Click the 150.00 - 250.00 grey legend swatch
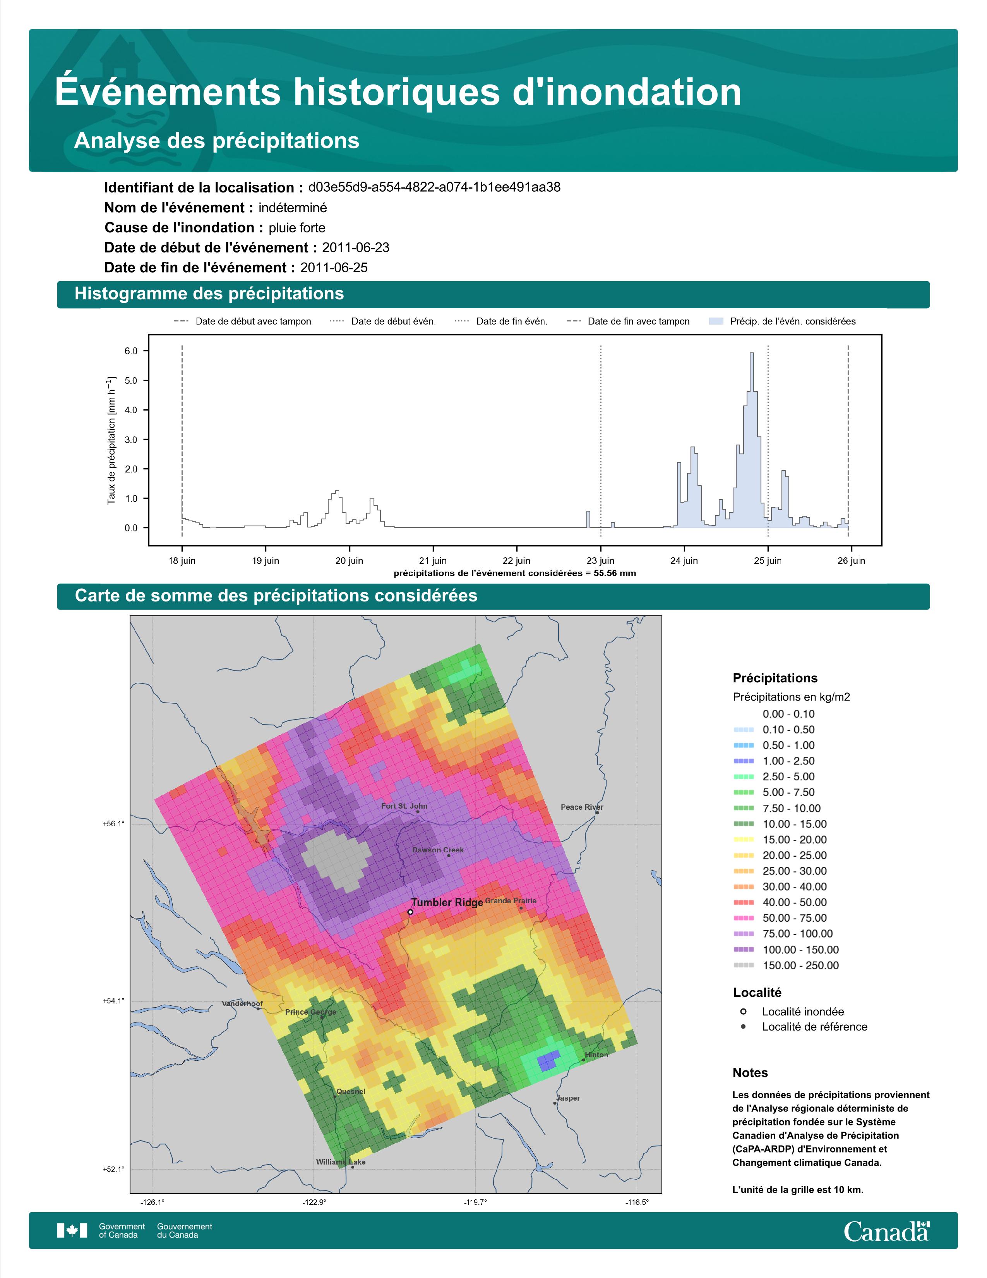The image size is (987, 1278). [744, 965]
